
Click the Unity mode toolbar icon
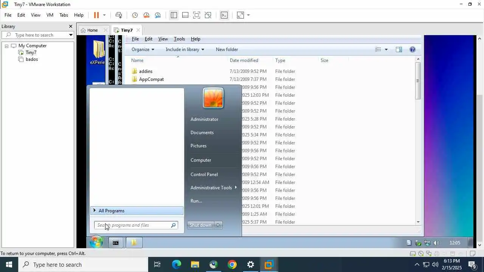tap(208, 15)
